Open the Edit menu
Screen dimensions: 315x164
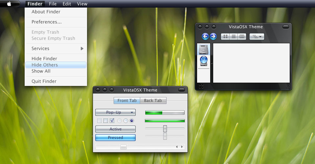click(x=67, y=4)
